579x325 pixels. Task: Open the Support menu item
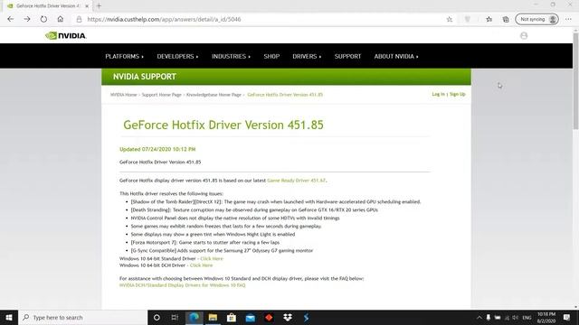pyautogui.click(x=347, y=56)
